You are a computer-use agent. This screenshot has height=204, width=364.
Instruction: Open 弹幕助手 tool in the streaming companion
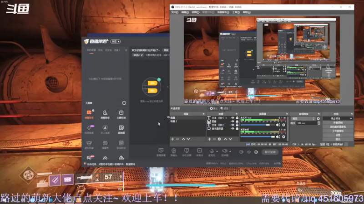(x=89, y=114)
